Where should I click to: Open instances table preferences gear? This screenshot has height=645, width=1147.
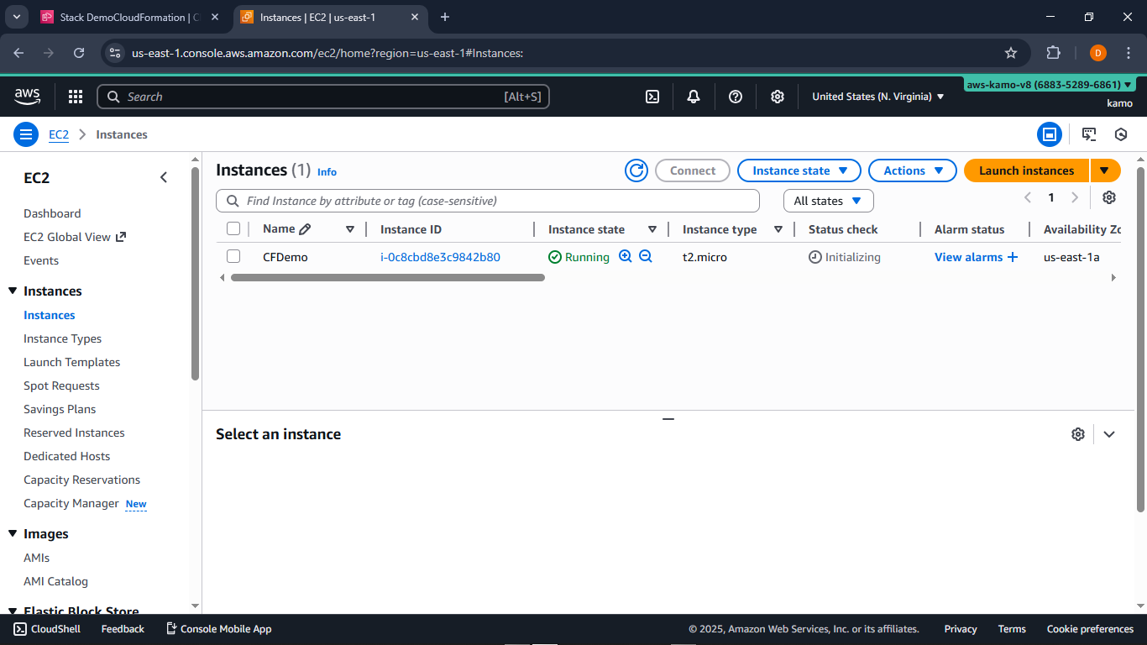(x=1109, y=197)
